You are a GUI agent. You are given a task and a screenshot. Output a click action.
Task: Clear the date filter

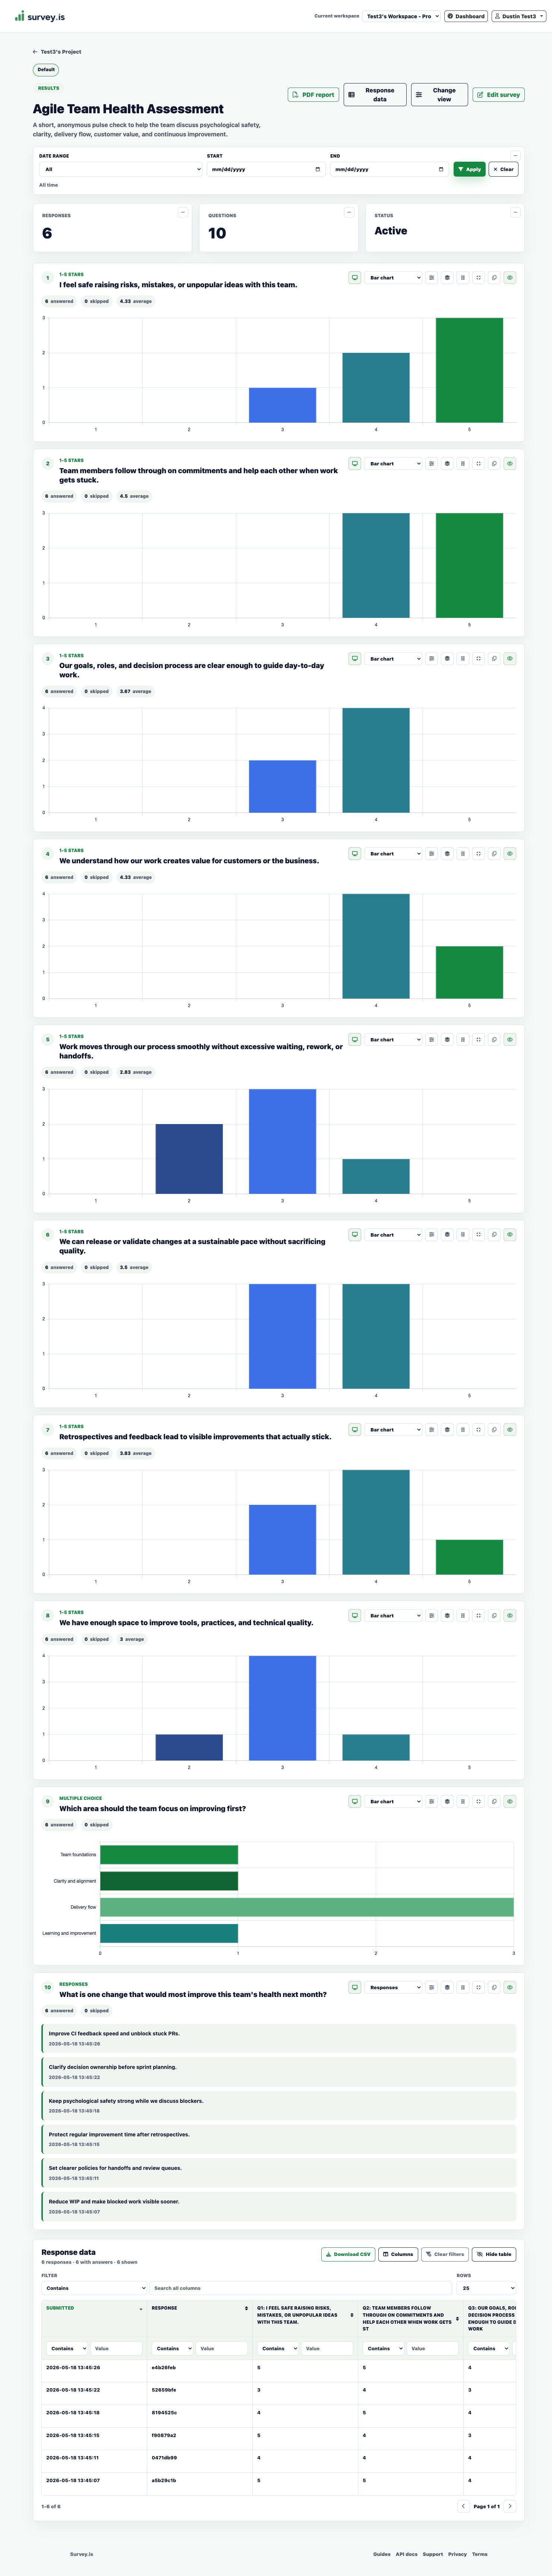click(503, 169)
